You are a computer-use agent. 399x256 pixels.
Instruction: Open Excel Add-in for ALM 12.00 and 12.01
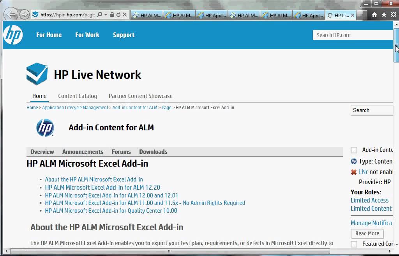point(111,195)
